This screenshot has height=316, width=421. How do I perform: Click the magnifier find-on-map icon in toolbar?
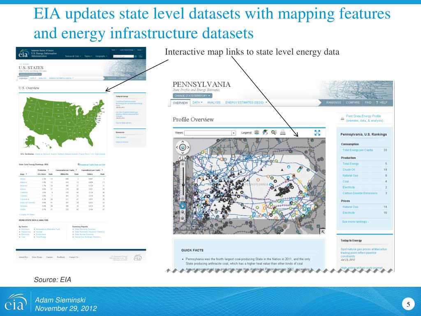point(274,132)
